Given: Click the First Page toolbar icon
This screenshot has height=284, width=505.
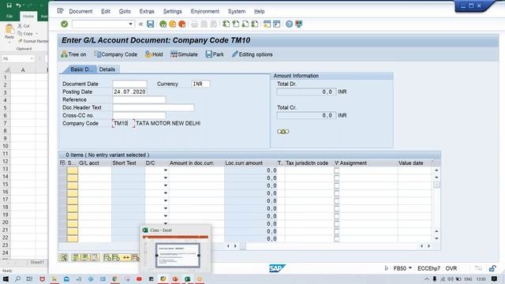Looking at the screenshot, I should pyautogui.click(x=226, y=24).
